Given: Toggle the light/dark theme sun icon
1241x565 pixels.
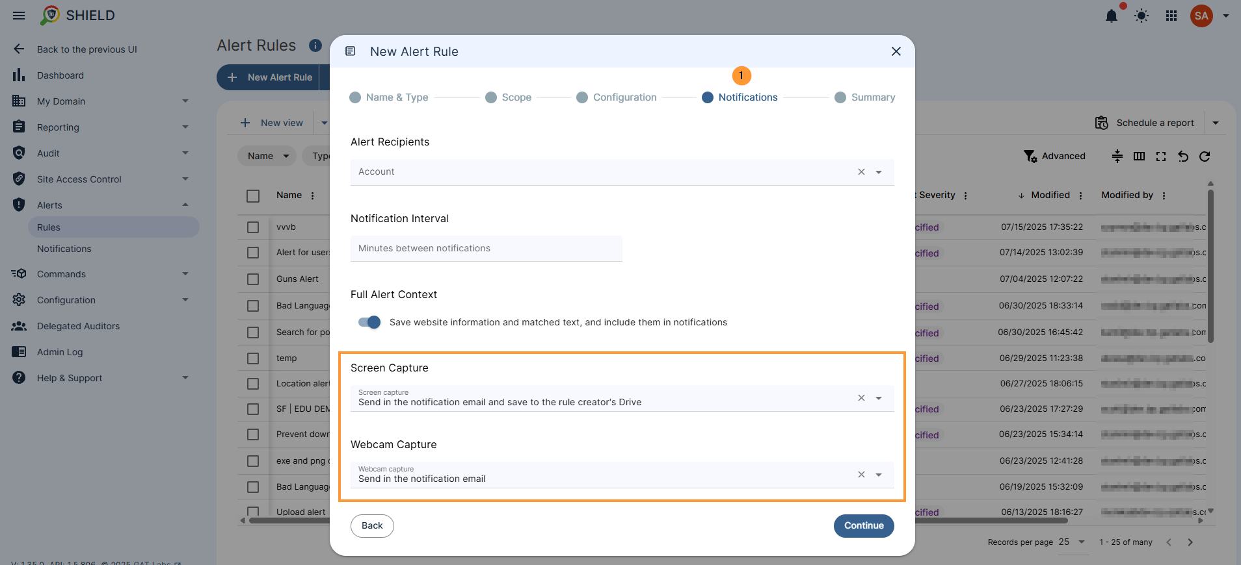Looking at the screenshot, I should click(1141, 16).
